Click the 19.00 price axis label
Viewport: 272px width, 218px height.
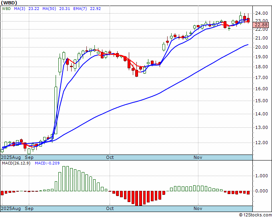click(261, 57)
